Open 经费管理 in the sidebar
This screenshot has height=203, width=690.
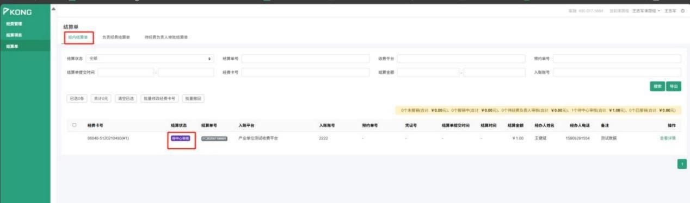point(14,24)
